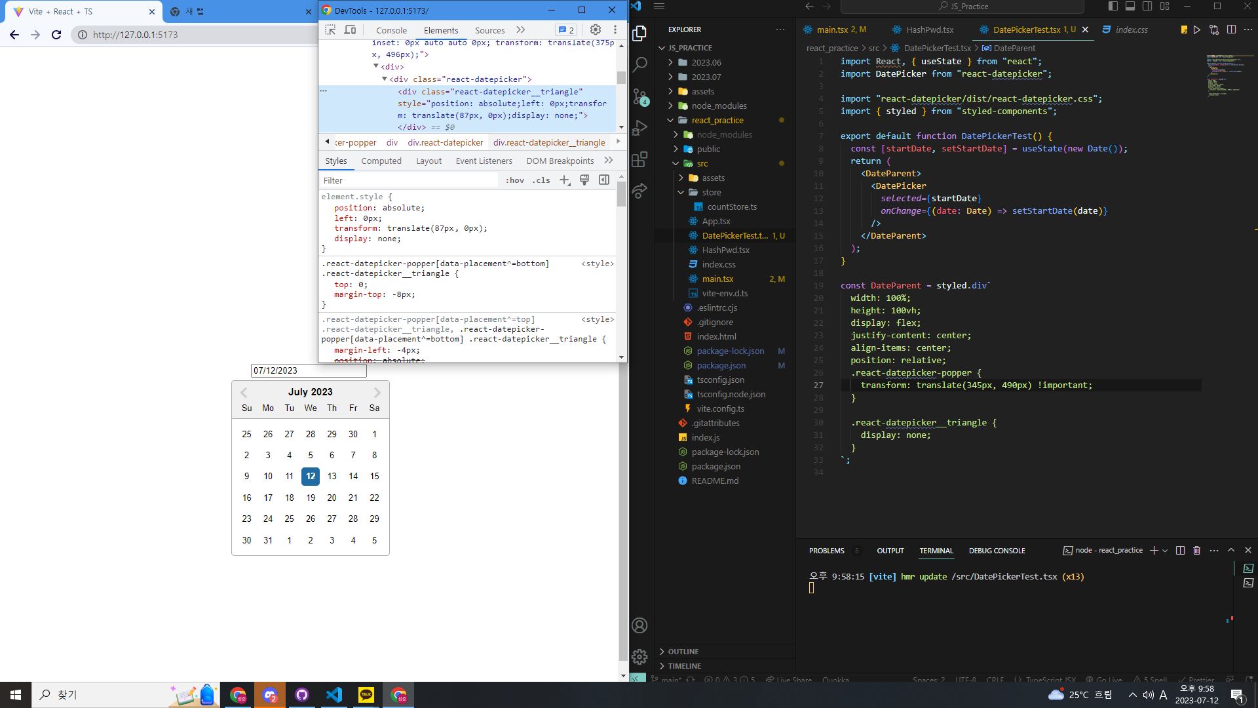This screenshot has height=708, width=1258.
Task: Switch to the Computed tab
Action: (381, 161)
